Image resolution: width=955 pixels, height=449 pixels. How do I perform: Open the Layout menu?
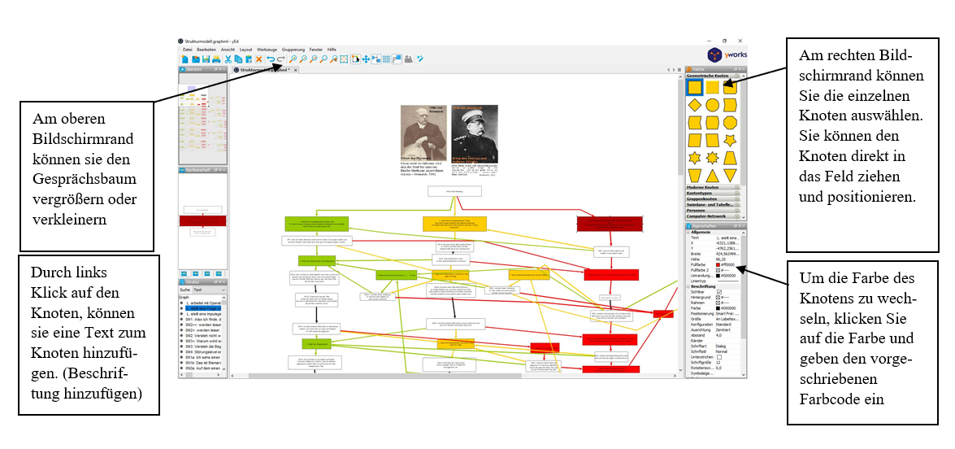pos(245,50)
